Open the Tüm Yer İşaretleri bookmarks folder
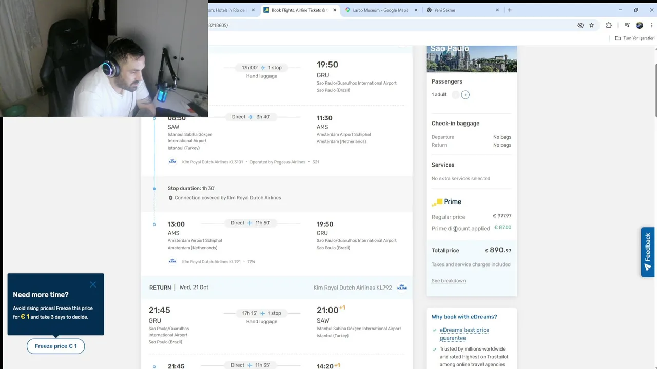Image resolution: width=657 pixels, height=369 pixels. coord(635,38)
